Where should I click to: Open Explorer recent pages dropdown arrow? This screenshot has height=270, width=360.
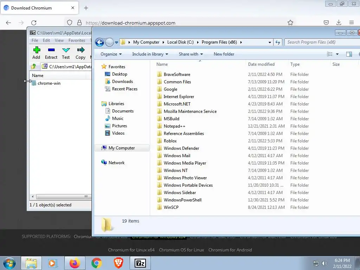(116, 43)
